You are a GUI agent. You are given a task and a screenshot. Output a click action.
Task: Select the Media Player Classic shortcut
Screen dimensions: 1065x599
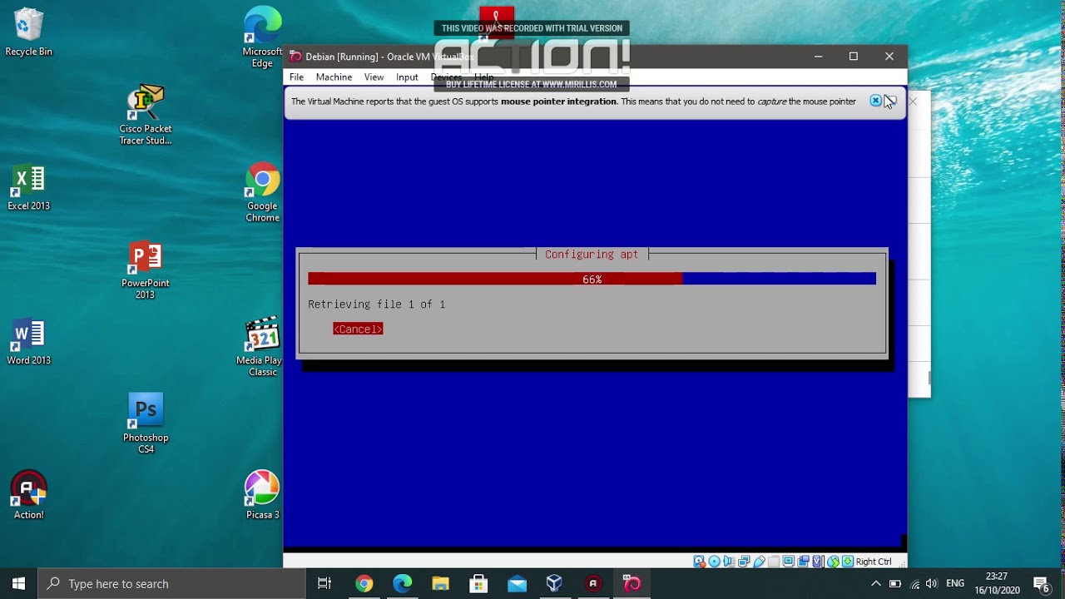click(x=262, y=348)
